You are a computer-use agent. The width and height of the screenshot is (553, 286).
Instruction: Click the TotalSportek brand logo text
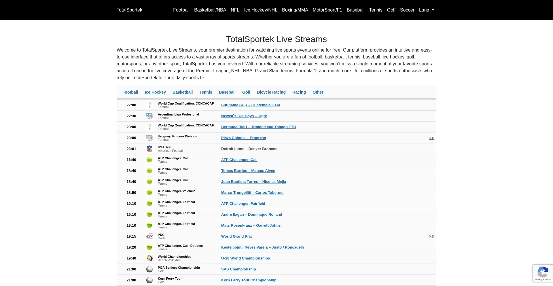tap(129, 10)
